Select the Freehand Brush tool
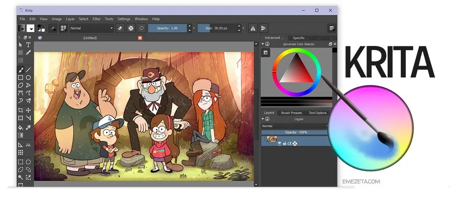This screenshot has height=197, width=450. pos(21,70)
